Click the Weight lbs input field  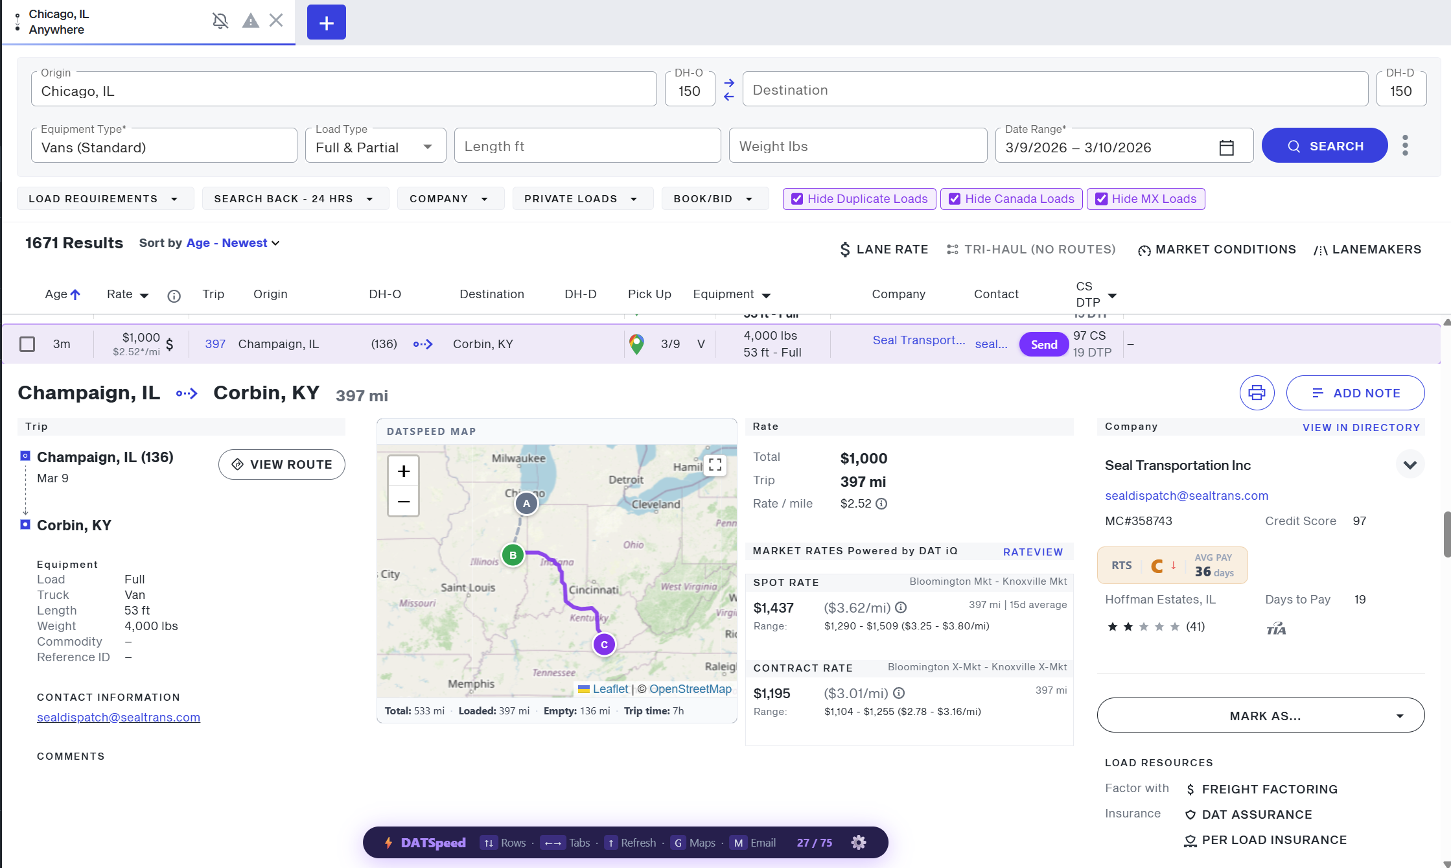(857, 146)
